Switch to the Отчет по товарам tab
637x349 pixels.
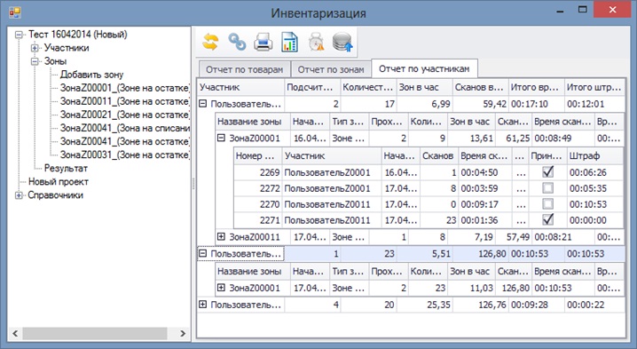244,69
